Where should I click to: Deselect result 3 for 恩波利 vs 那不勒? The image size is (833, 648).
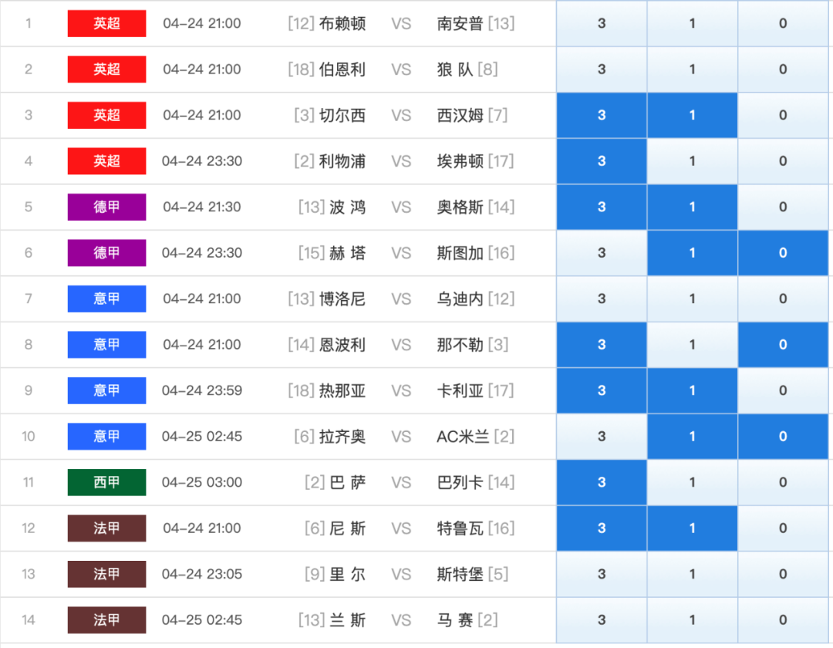click(602, 345)
